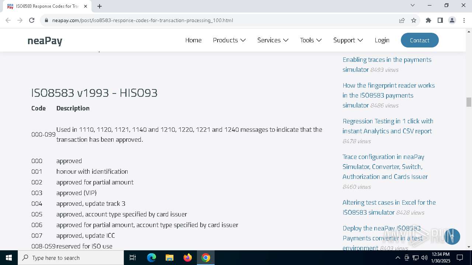The width and height of the screenshot is (472, 265).
Task: Open the Login page
Action: (x=382, y=40)
